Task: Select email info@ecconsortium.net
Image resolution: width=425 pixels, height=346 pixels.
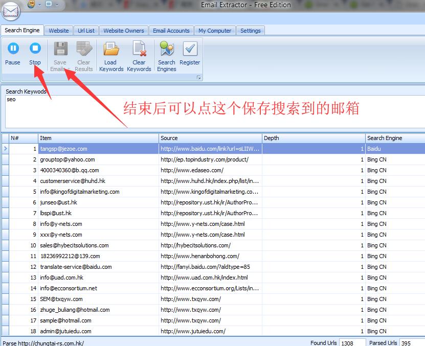Action: pyautogui.click(x=69, y=288)
